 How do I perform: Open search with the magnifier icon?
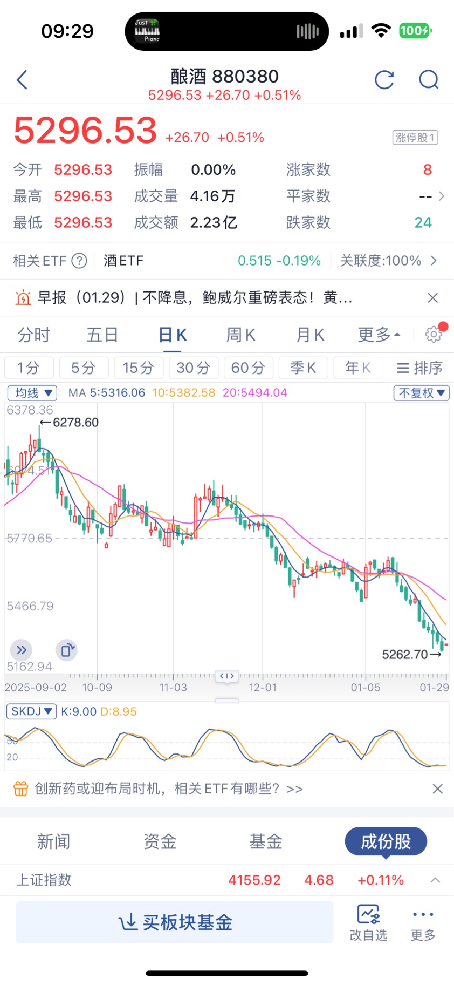[x=429, y=80]
